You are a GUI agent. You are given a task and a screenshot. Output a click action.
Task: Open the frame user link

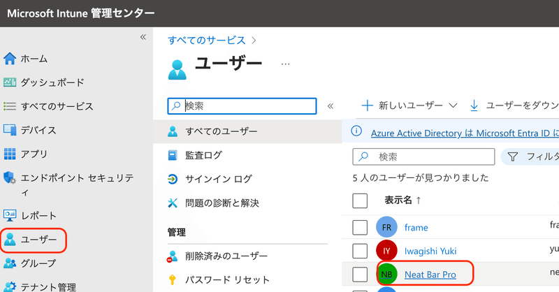point(416,228)
